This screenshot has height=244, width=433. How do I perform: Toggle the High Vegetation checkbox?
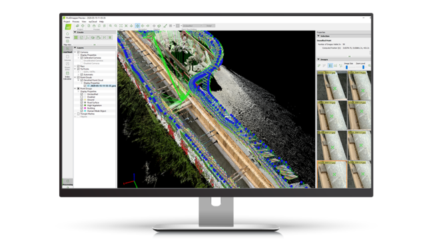(82, 105)
